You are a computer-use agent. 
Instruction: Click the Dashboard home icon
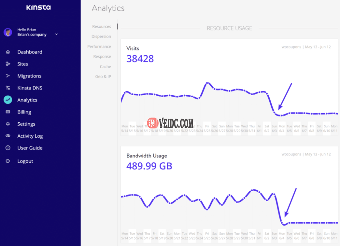tap(8, 52)
